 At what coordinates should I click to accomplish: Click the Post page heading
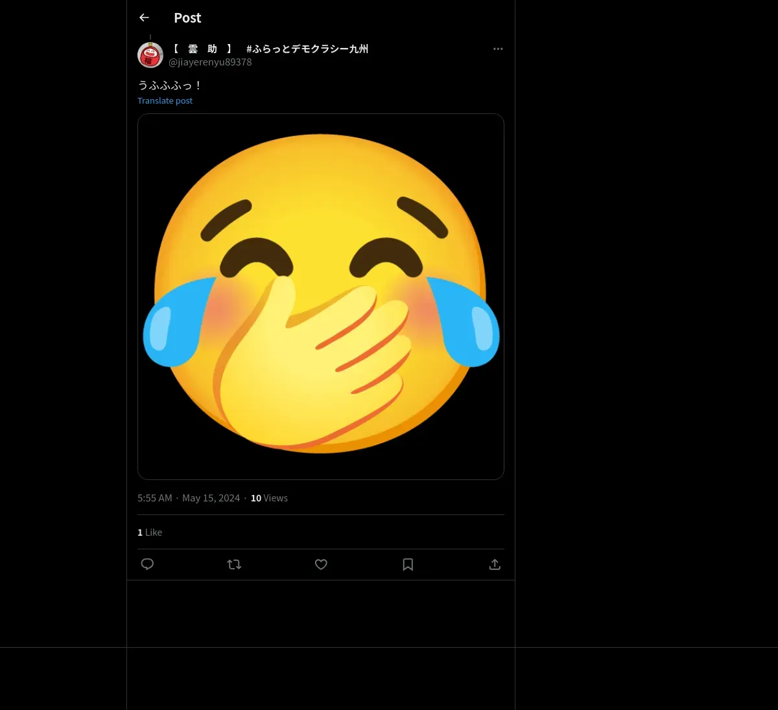(187, 18)
